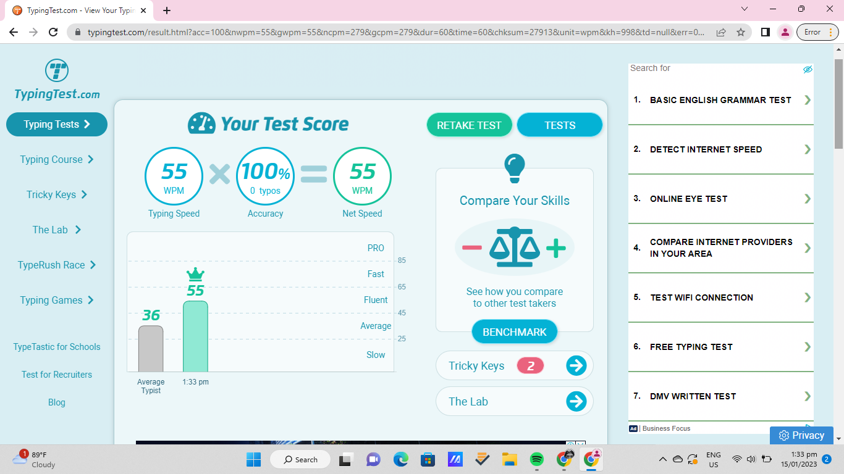This screenshot has width=844, height=474.
Task: Click the browser address bar URL
Action: pyautogui.click(x=396, y=32)
